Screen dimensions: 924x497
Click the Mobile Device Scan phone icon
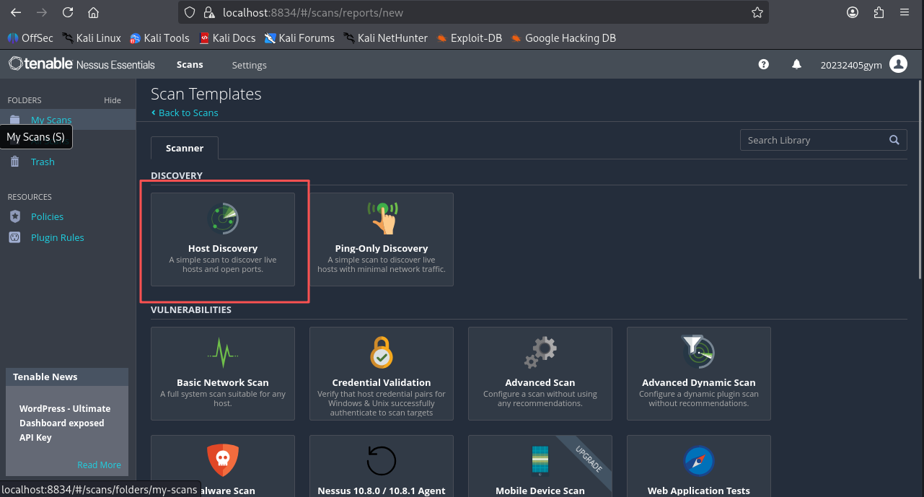(540, 460)
